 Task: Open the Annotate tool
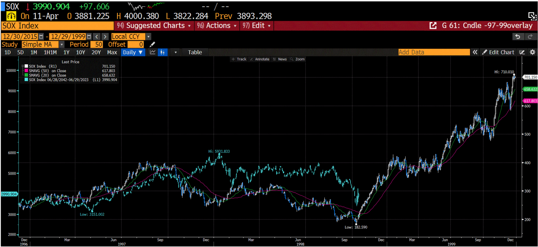[261, 59]
